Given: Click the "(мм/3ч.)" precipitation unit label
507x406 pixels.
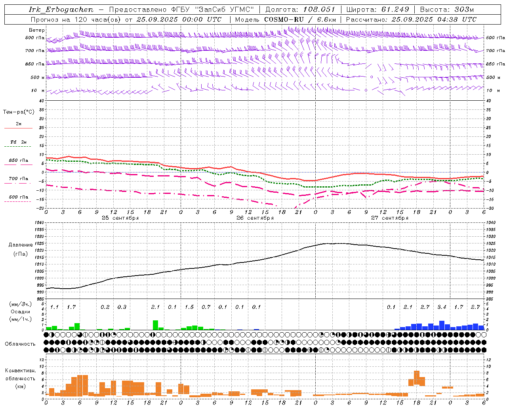Looking at the screenshot, I should point(21,304).
